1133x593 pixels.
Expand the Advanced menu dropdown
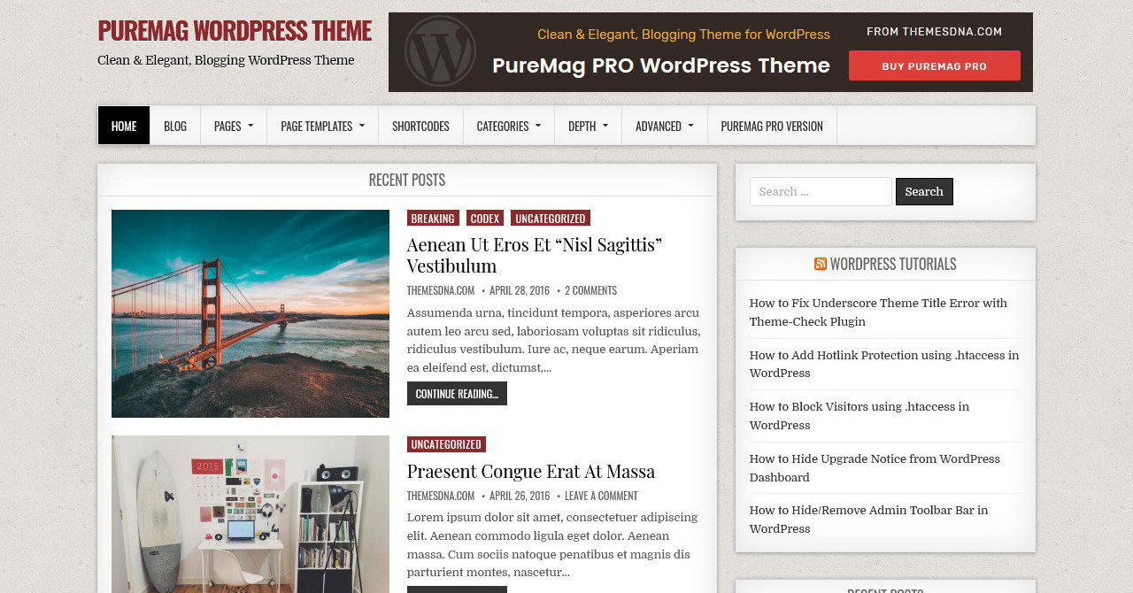pos(665,126)
